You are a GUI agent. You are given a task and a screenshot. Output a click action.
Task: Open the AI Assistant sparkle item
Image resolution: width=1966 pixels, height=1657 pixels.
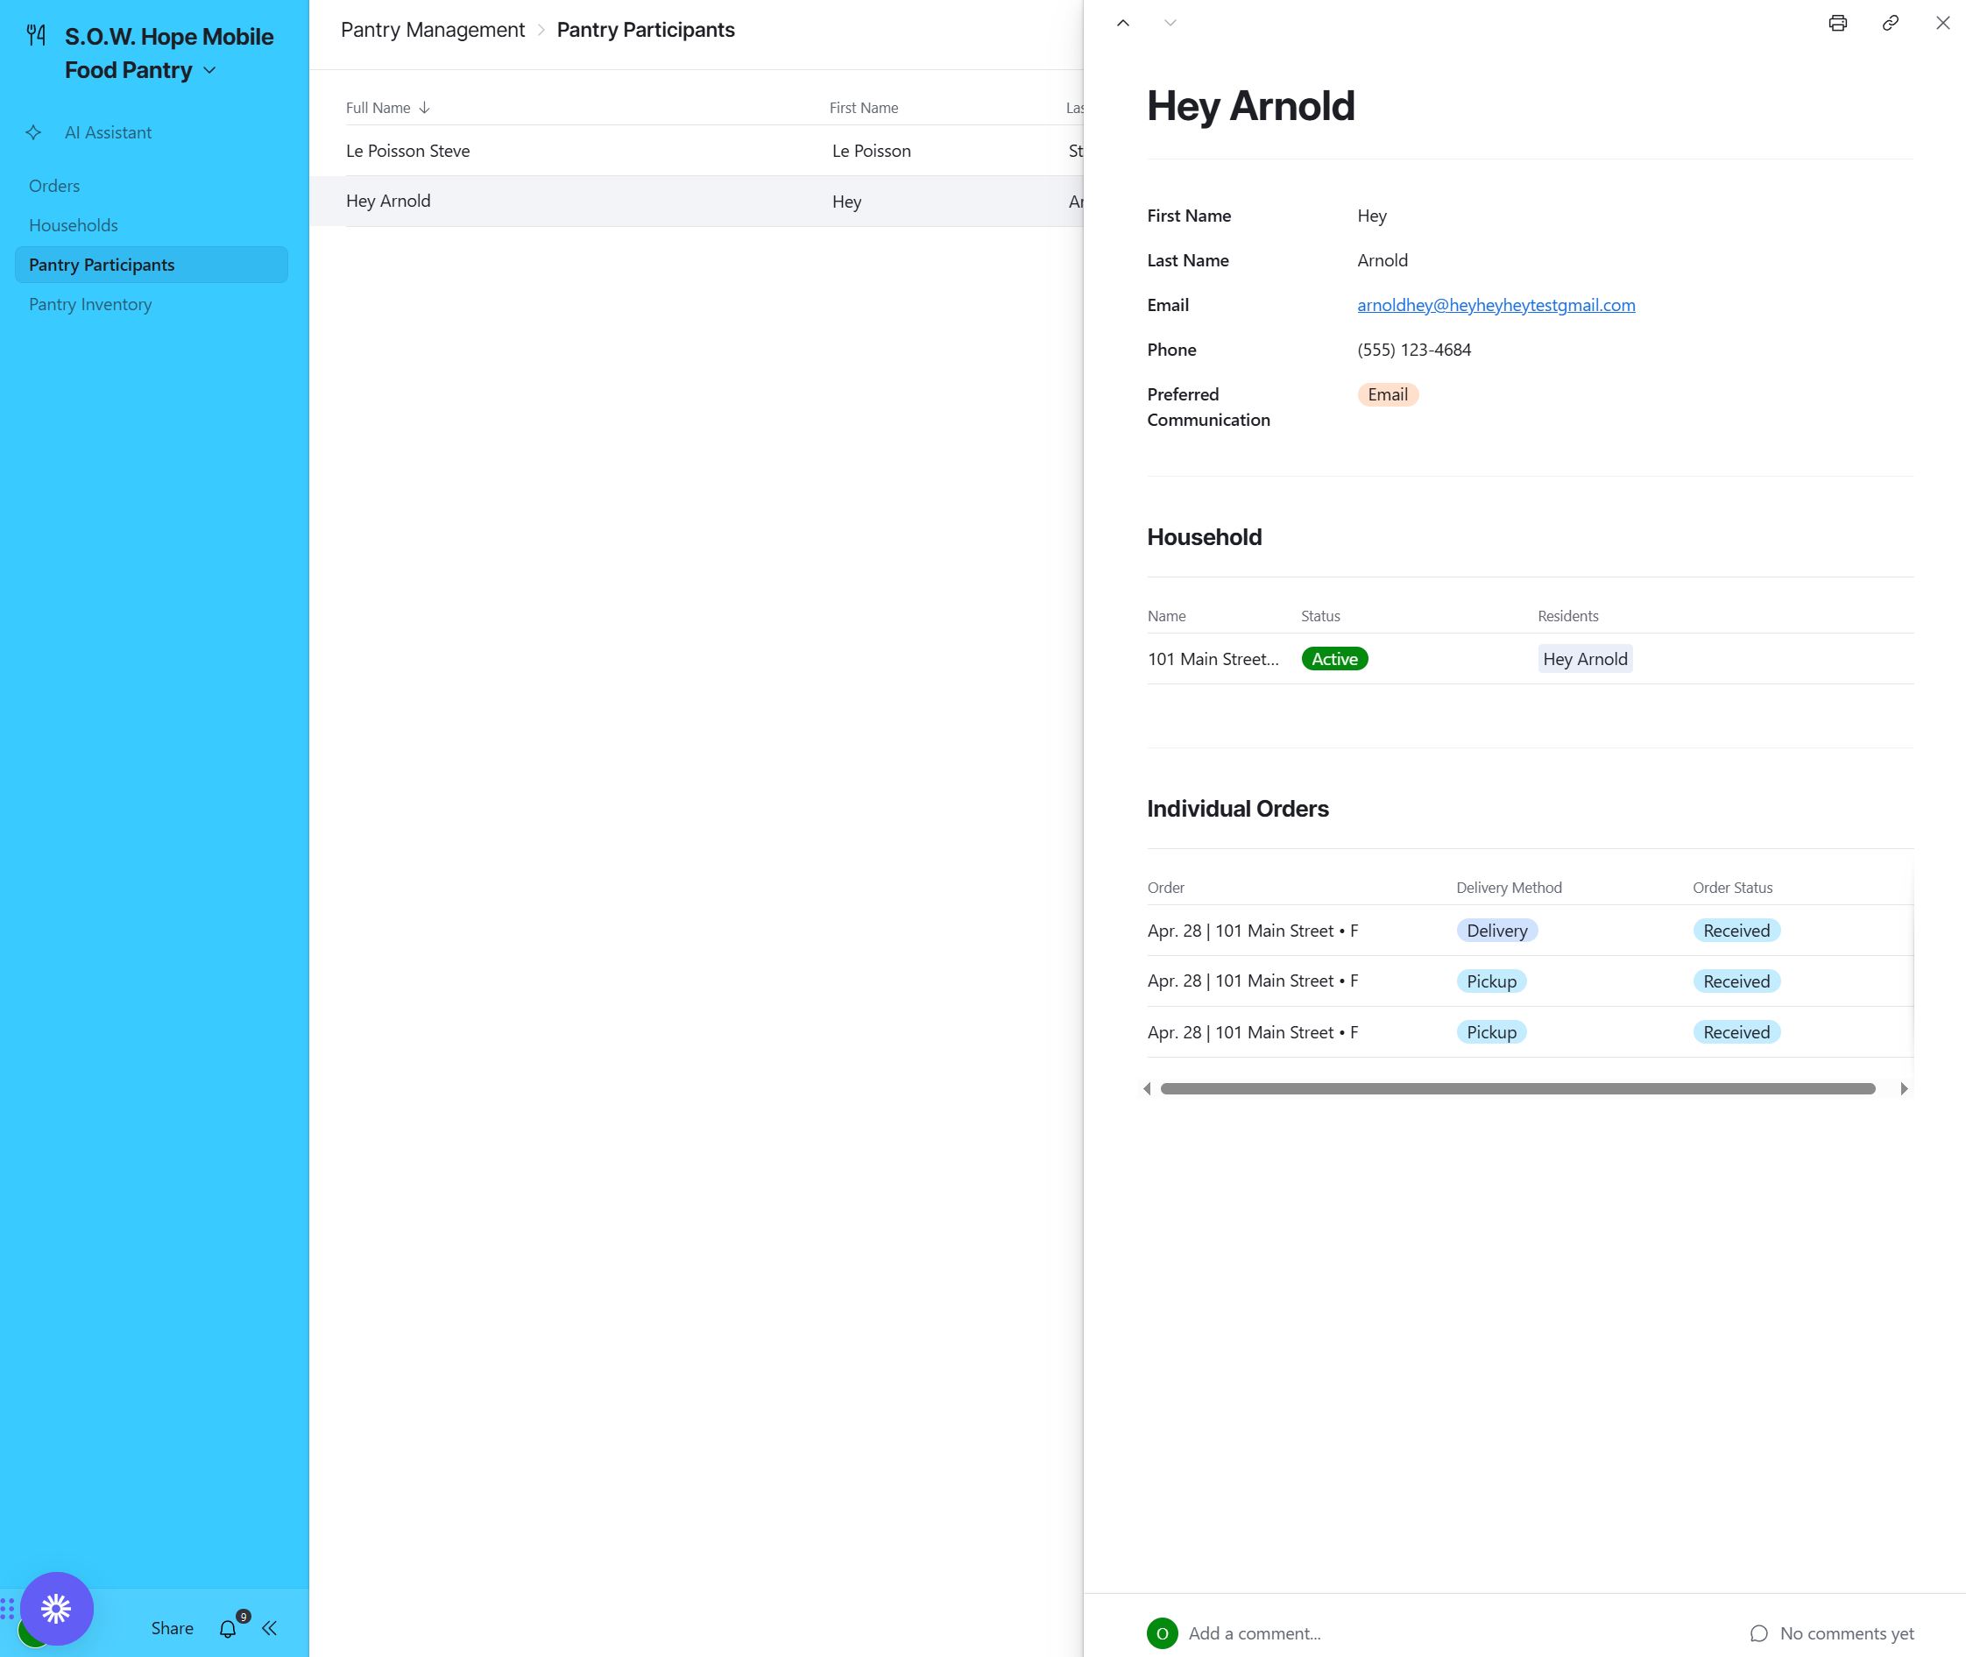point(107,132)
